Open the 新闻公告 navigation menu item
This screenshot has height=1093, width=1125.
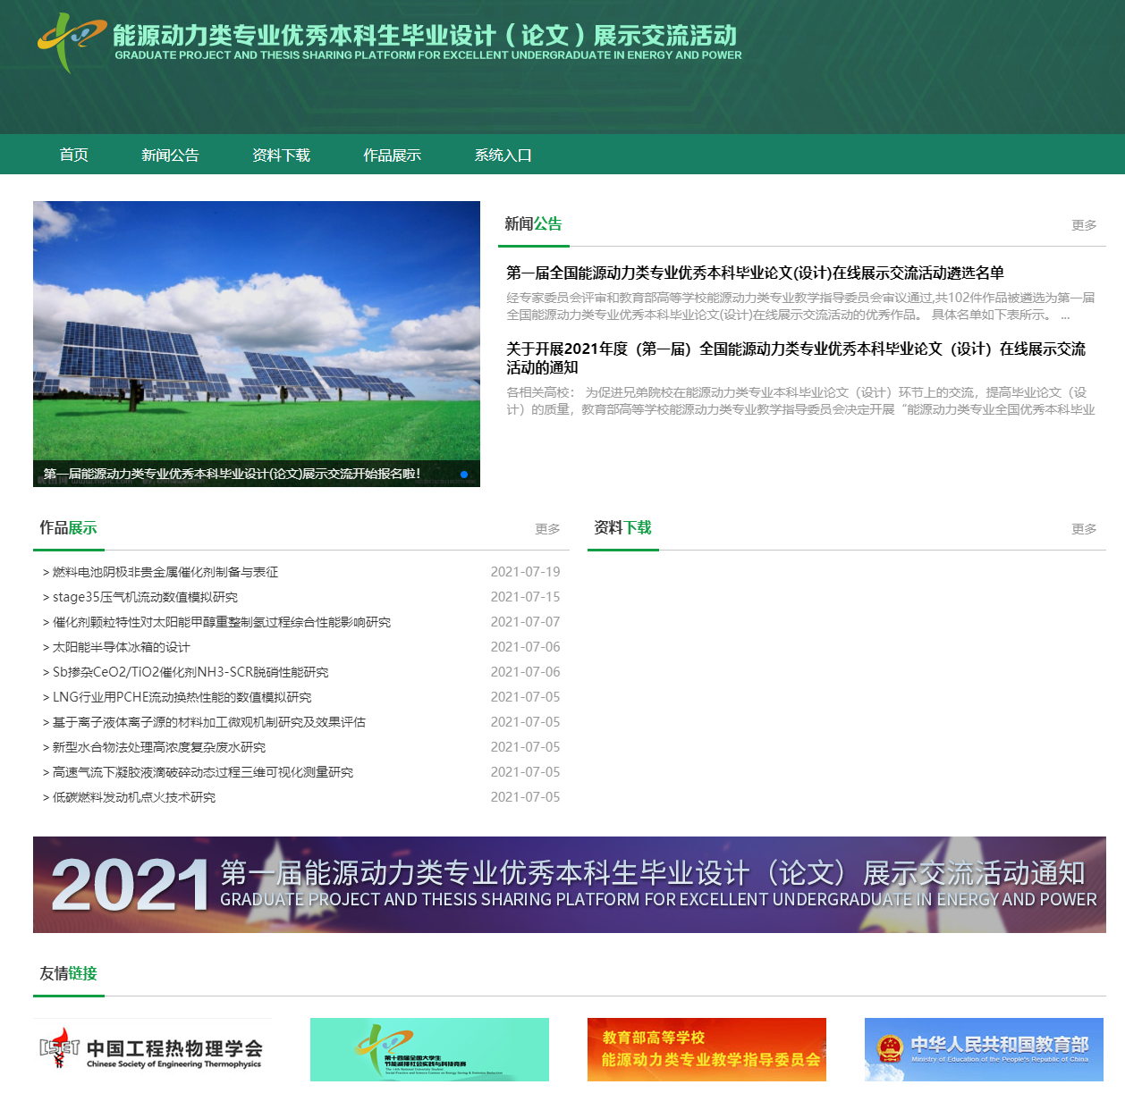(170, 155)
